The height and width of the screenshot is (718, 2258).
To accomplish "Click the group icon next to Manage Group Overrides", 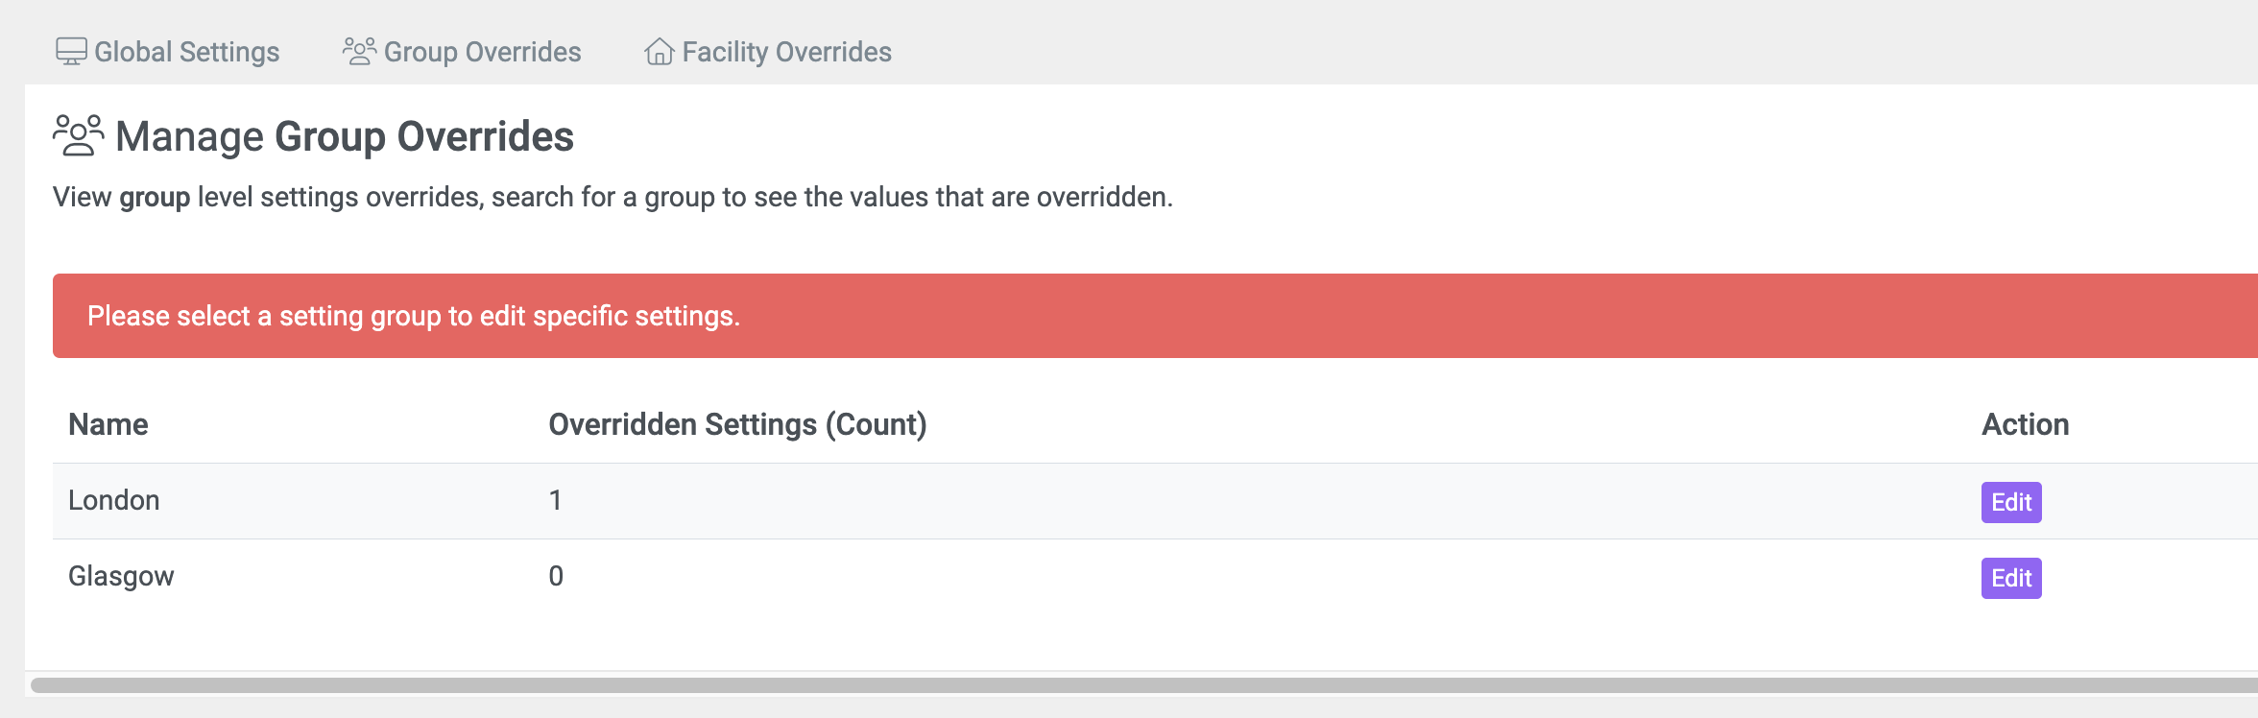I will click(x=78, y=136).
